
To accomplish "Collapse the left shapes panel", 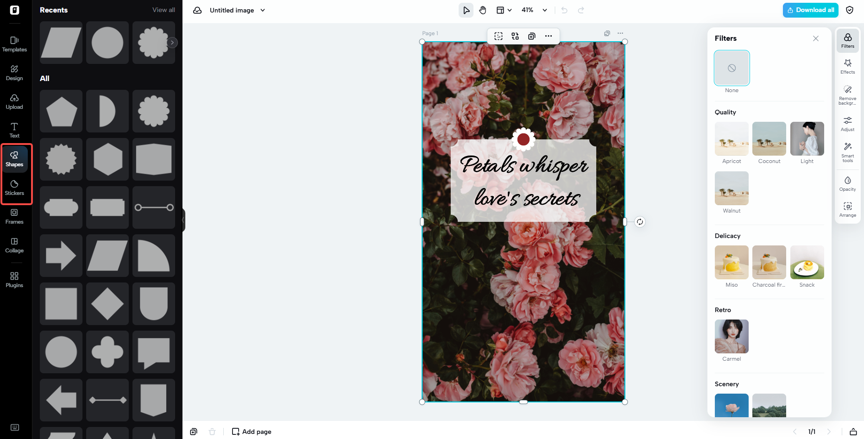I will click(183, 220).
